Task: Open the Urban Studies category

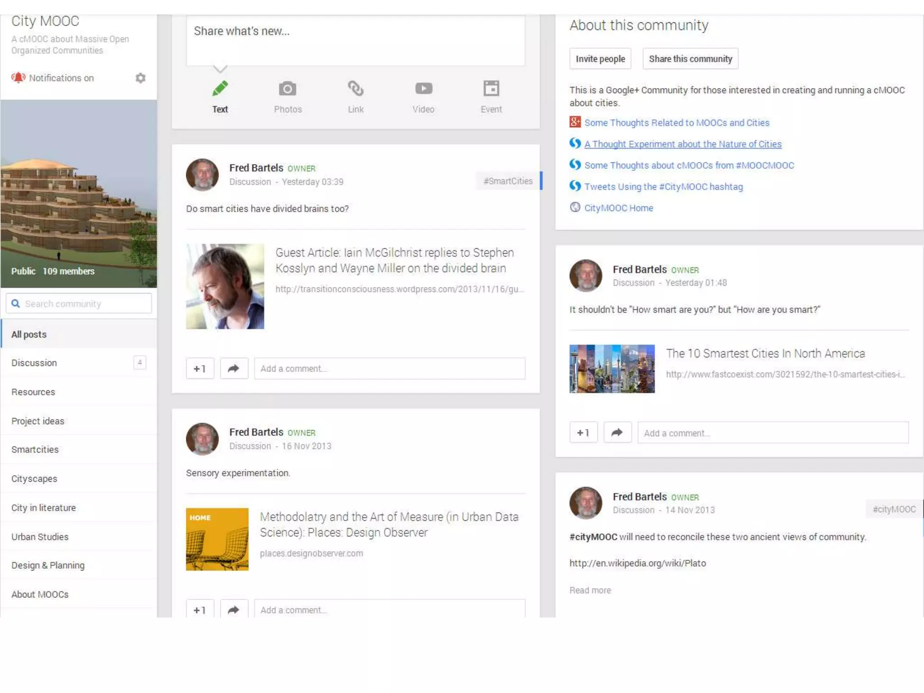Action: coord(40,537)
